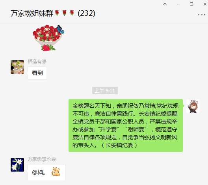Click the first rose emoji in title
This screenshot has width=208, height=185.
(57, 13)
